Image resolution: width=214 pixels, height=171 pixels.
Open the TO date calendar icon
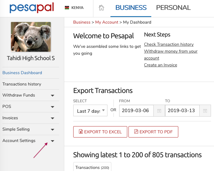(205, 111)
